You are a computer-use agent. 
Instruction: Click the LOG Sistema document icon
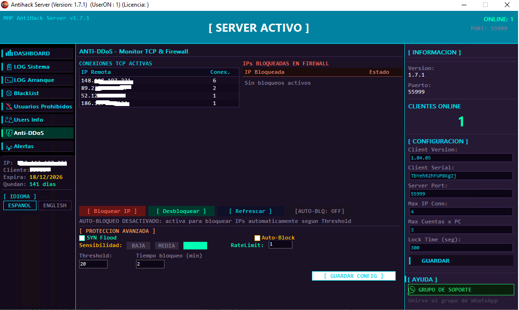9,67
